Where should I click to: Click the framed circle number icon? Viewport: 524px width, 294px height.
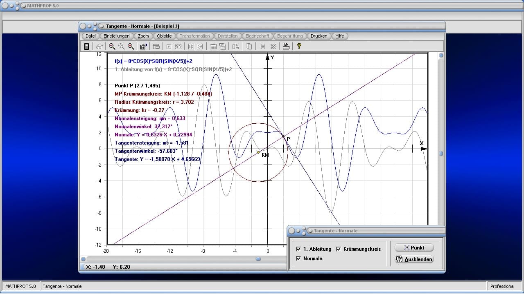tap(191, 47)
